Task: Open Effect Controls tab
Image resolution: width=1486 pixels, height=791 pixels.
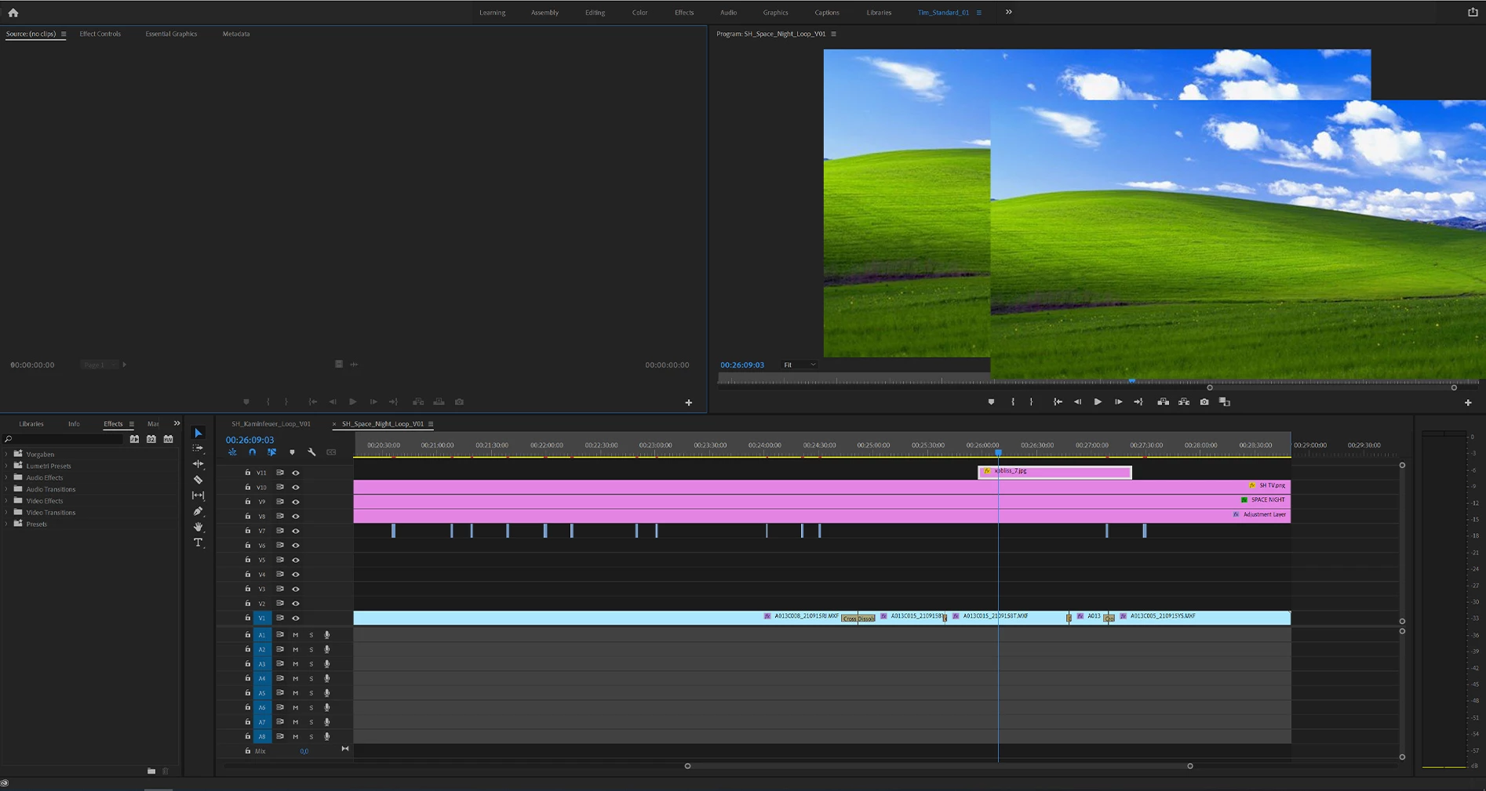Action: pos(100,34)
